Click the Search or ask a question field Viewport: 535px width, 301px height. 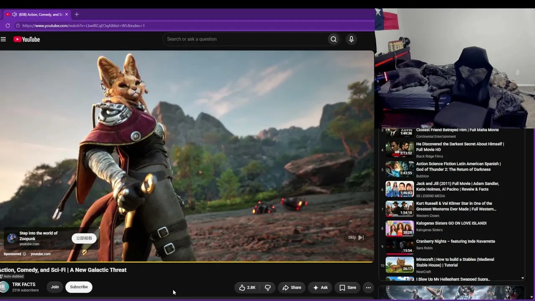tap(245, 39)
